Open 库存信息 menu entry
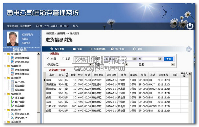The image size is (199, 127). point(20,82)
